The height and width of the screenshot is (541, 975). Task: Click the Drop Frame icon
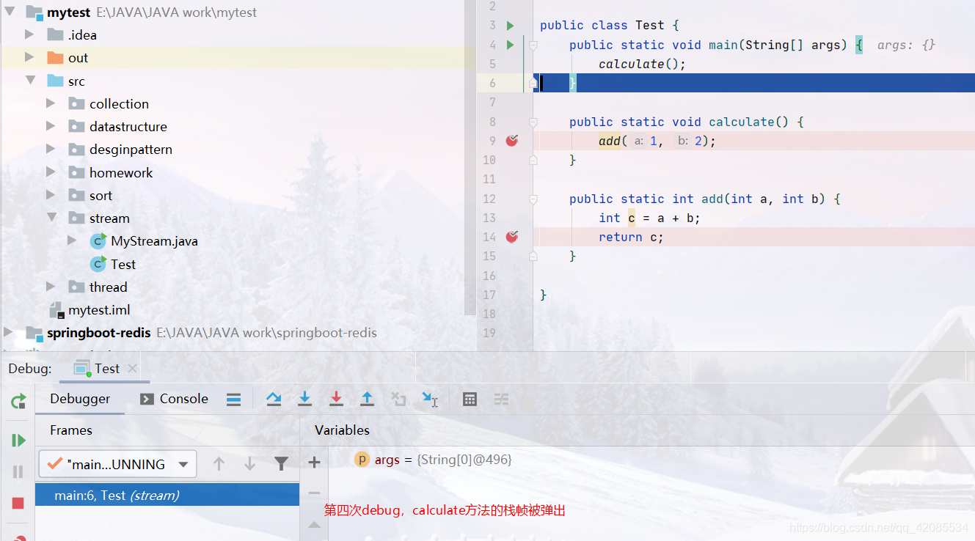click(398, 399)
